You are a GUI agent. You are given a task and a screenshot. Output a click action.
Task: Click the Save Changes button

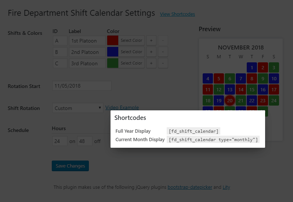pos(70,166)
